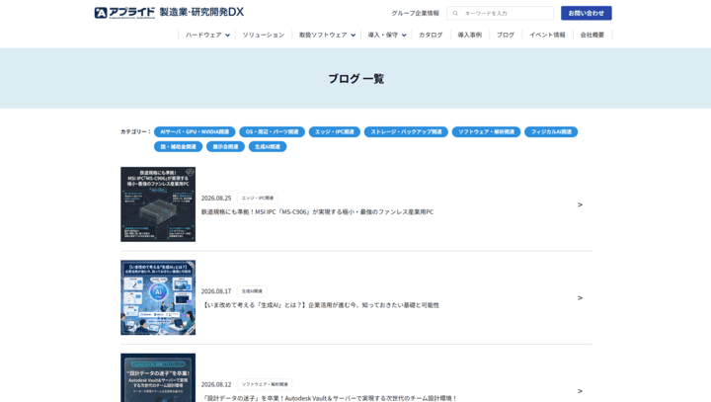Click the arrow on the 生成AI article row
Screen dimensions: 711x402
[580, 297]
